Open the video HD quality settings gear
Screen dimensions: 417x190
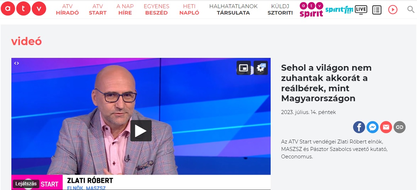pos(261,68)
